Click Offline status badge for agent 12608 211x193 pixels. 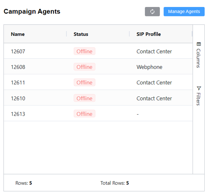pos(84,67)
